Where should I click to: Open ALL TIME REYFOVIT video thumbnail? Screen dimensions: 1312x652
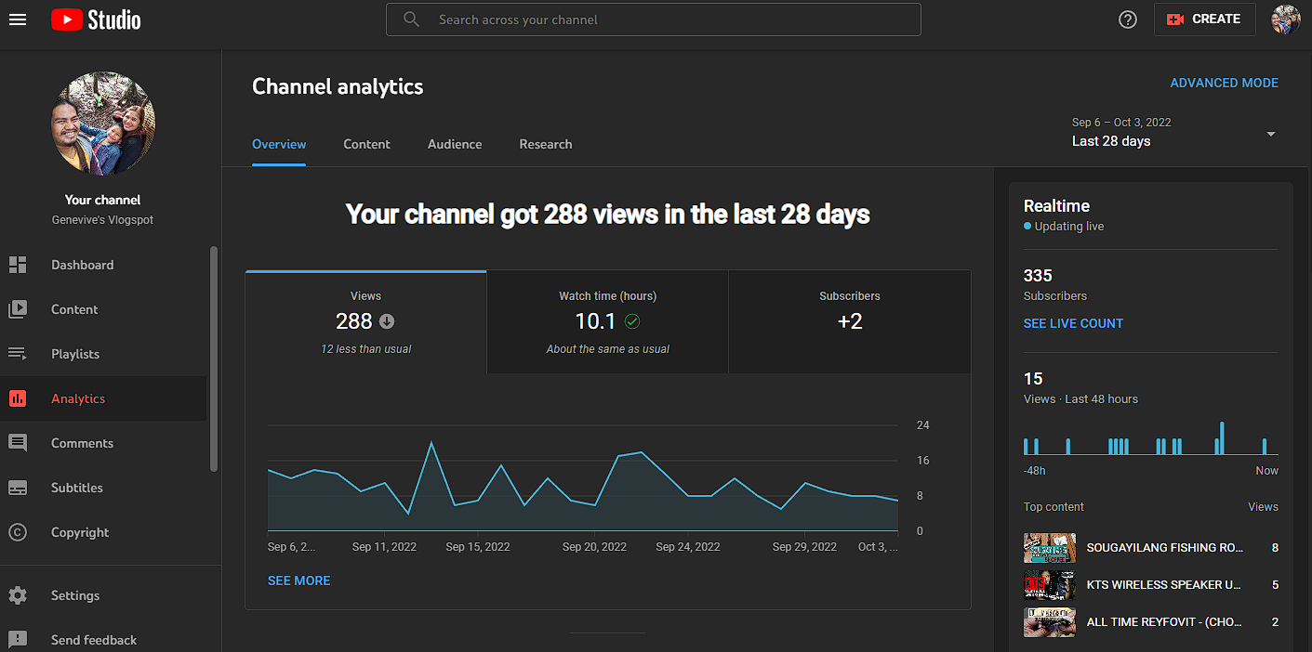click(1050, 622)
